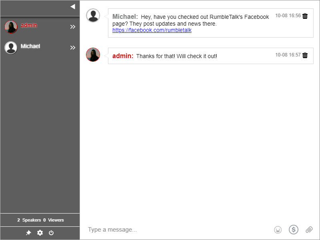Click Michael's name in the first message
The image size is (320, 240).
[125, 17]
